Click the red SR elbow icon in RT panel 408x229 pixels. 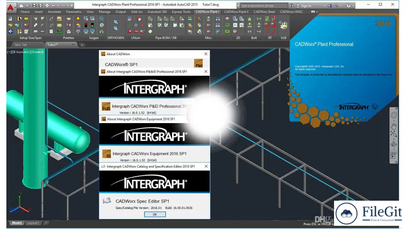tap(273, 25)
